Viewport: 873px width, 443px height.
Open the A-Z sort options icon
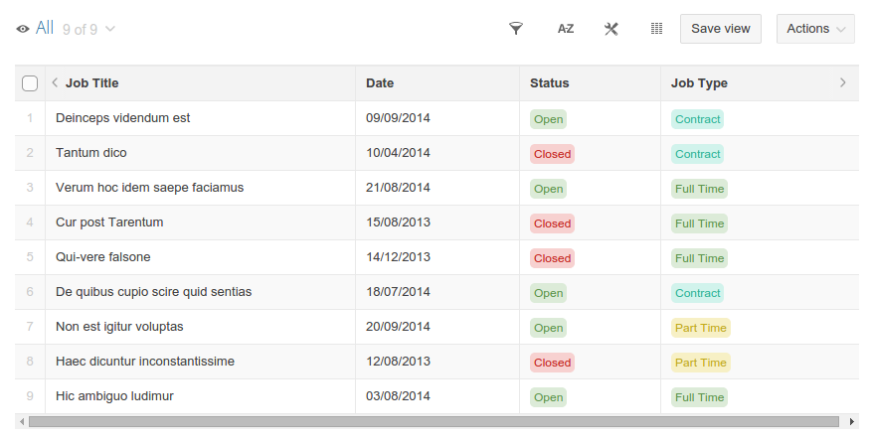pyautogui.click(x=565, y=29)
